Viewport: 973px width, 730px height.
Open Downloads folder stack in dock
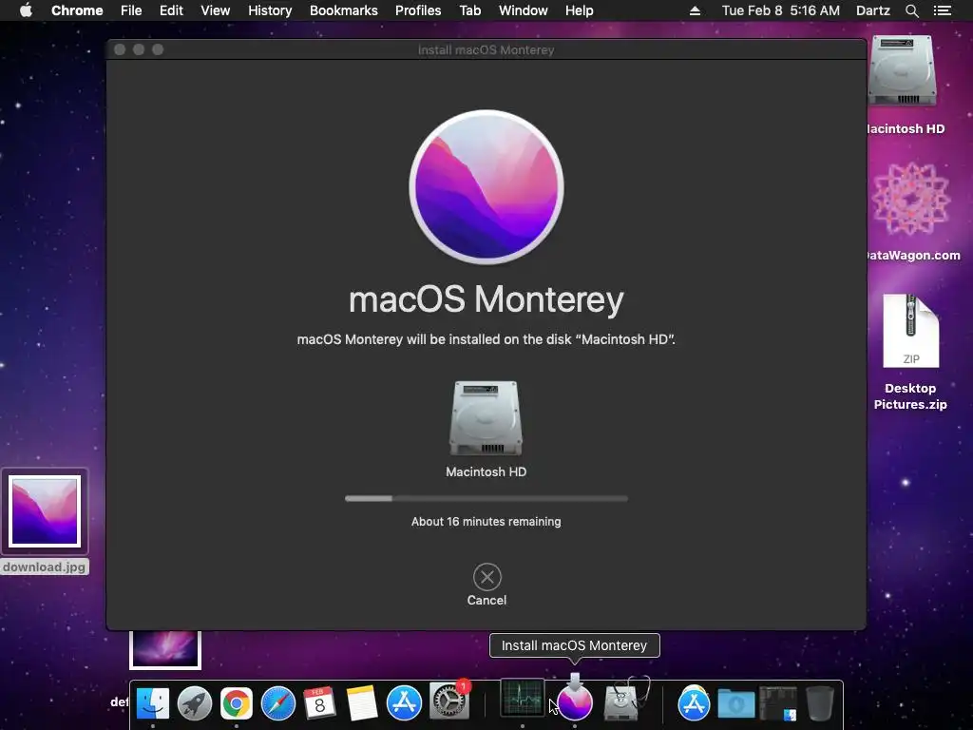coord(736,703)
